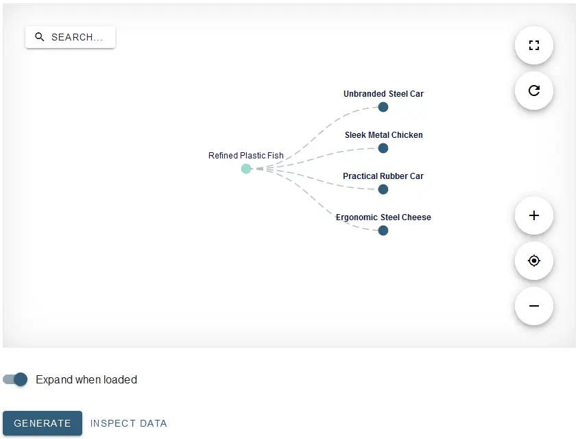This screenshot has height=439, width=580.
Task: Expand the Unbranded Steel Car node
Action: pos(383,107)
